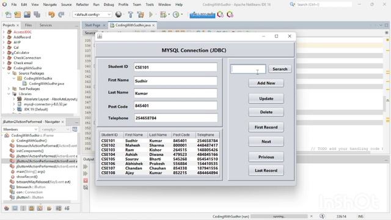
Task: Click the Delete button
Action: point(266,112)
